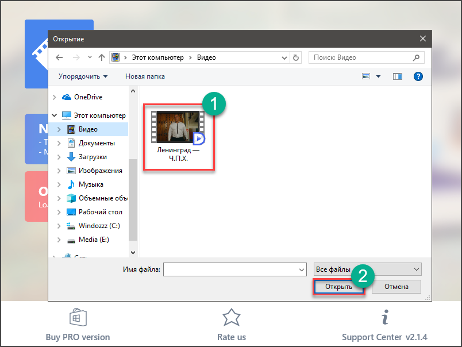Click the 'Открыть' button
462x347 pixels.
click(x=339, y=287)
